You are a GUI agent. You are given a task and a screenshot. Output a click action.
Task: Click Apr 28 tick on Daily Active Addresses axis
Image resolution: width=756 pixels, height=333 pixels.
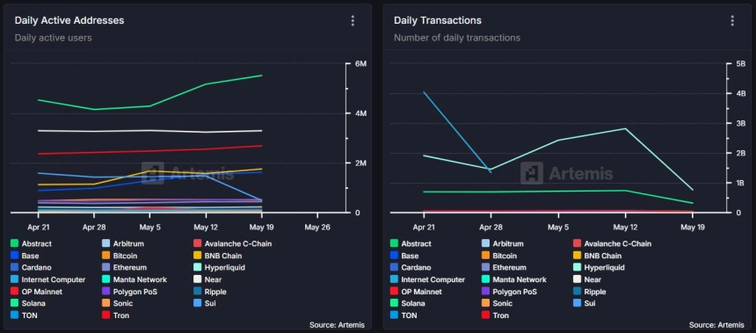pos(93,227)
